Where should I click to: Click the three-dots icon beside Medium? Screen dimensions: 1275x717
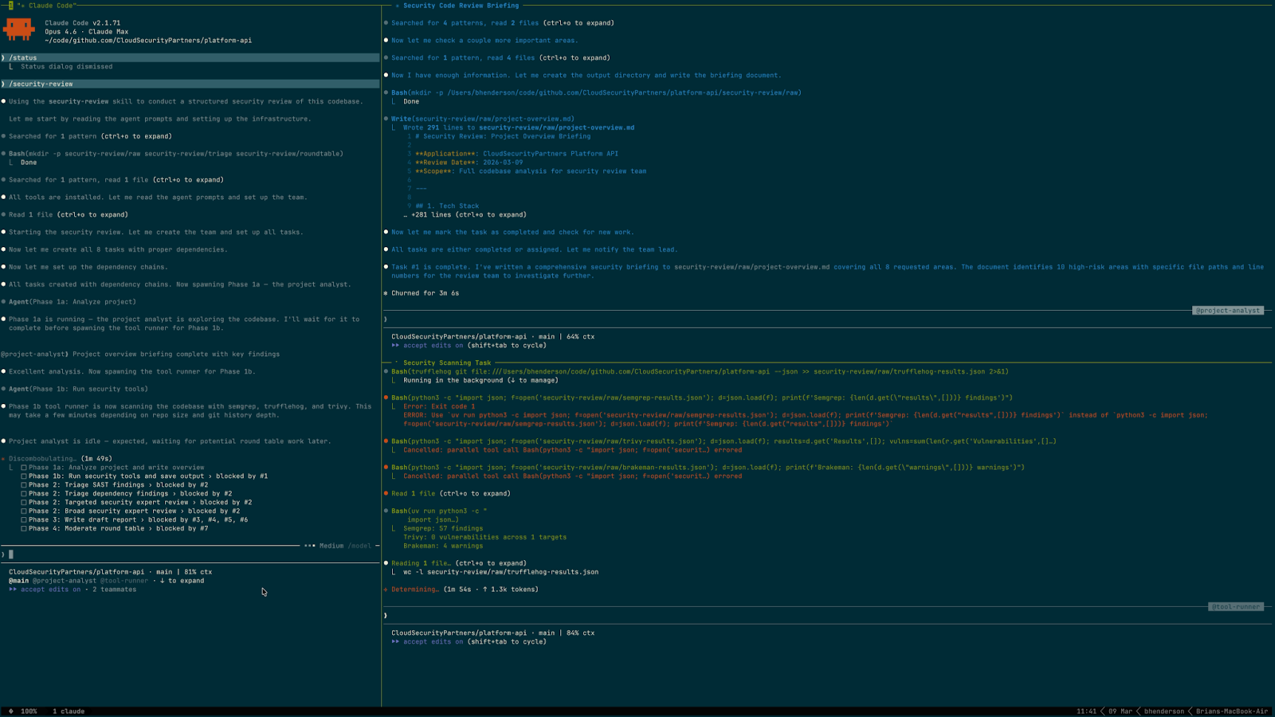pyautogui.click(x=310, y=546)
